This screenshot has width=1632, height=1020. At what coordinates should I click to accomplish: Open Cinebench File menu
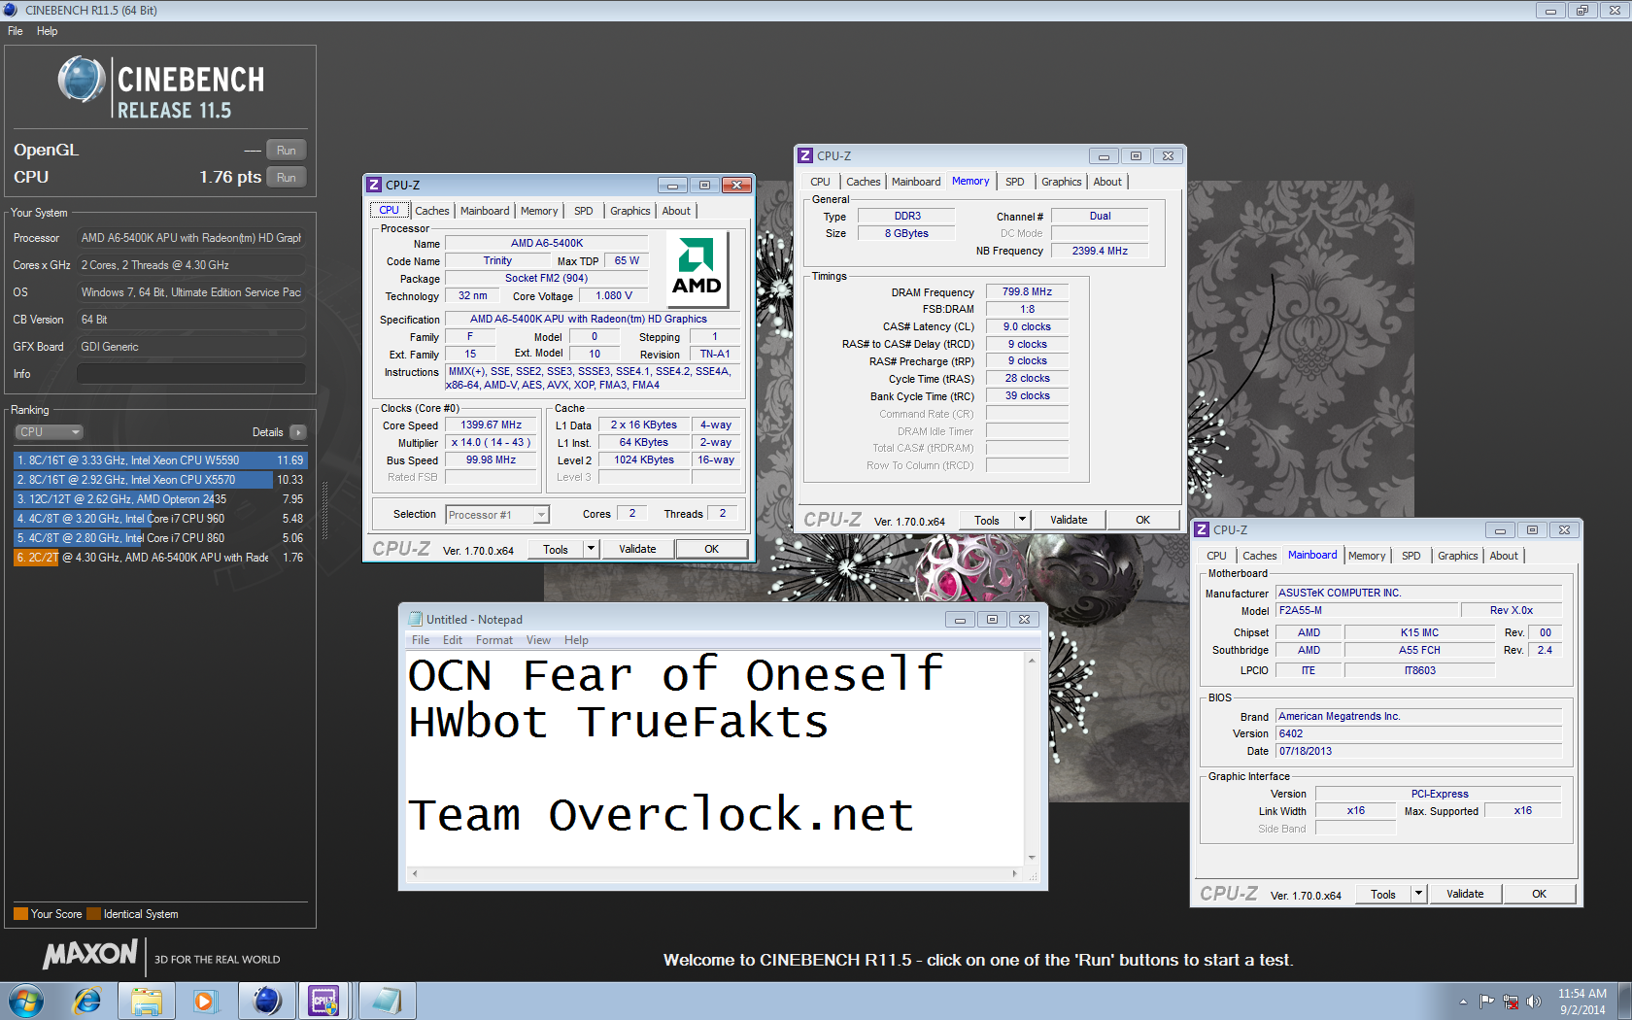[16, 31]
